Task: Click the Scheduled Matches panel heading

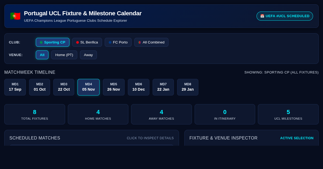Action: (x=35, y=138)
